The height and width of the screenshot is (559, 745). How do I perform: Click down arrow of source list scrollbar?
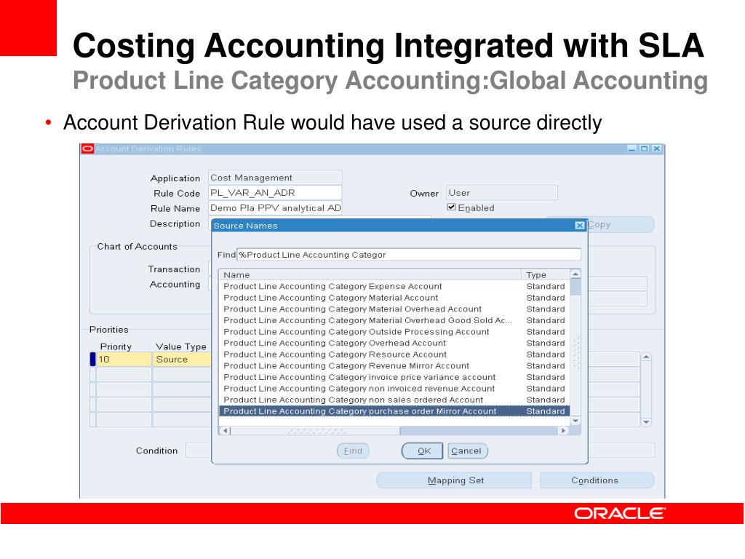coord(575,421)
